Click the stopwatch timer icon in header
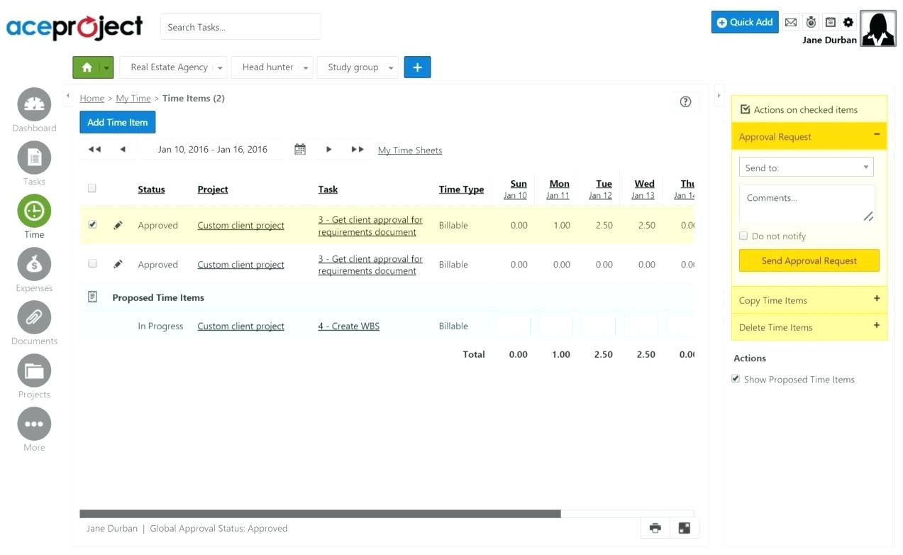Viewport: 903px width, 555px height. pyautogui.click(x=811, y=22)
